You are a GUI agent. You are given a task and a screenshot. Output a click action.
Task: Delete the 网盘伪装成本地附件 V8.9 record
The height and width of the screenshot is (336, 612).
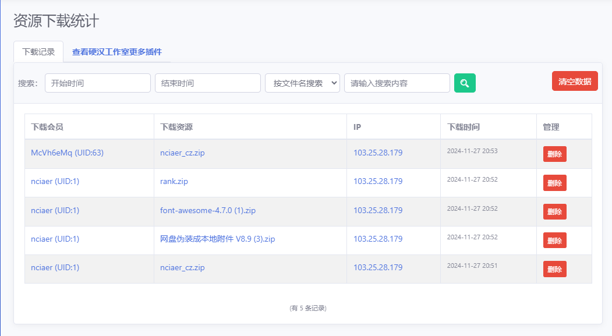coord(554,240)
